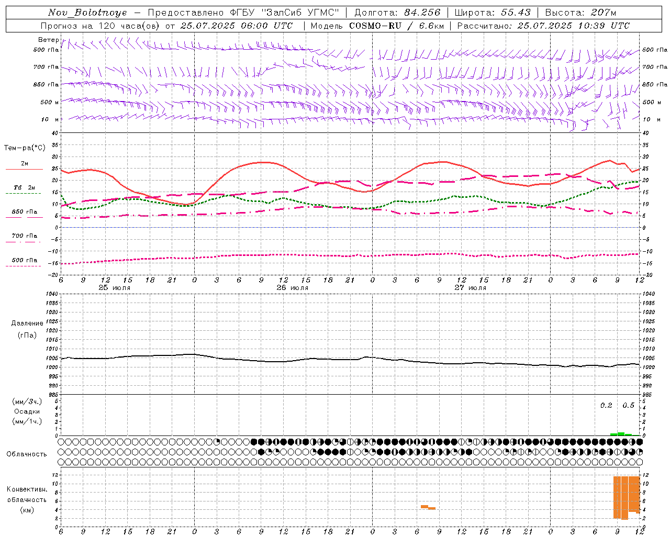The image size is (670, 536).
Task: Select the Высота: 207м header value
Action: 580,13
